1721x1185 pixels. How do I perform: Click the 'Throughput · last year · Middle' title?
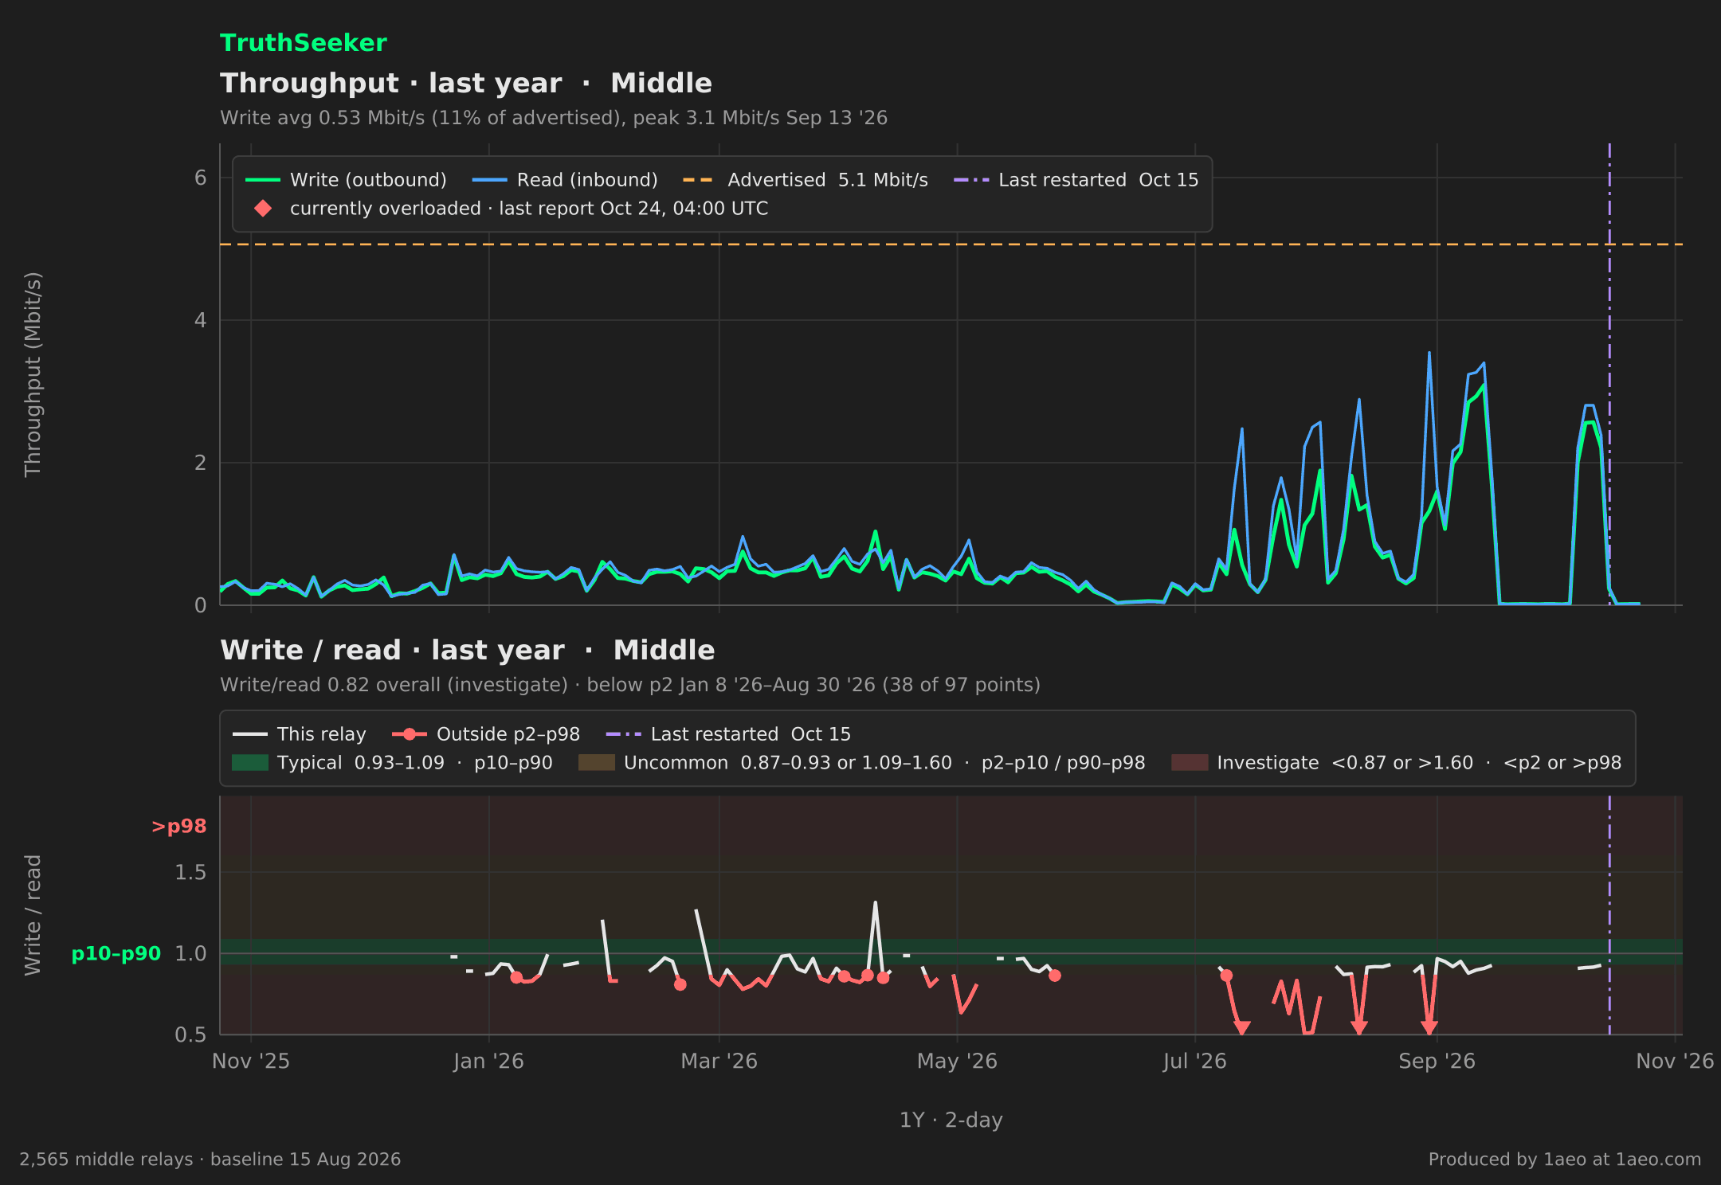coord(466,84)
